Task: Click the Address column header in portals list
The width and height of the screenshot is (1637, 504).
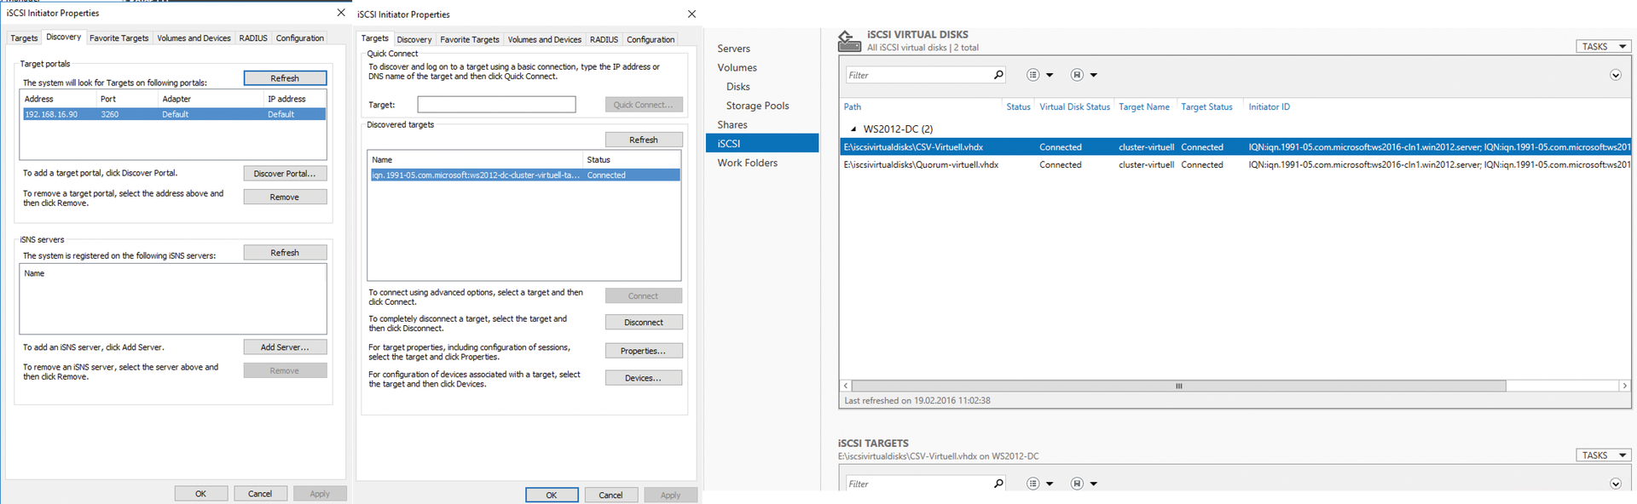Action: click(39, 99)
